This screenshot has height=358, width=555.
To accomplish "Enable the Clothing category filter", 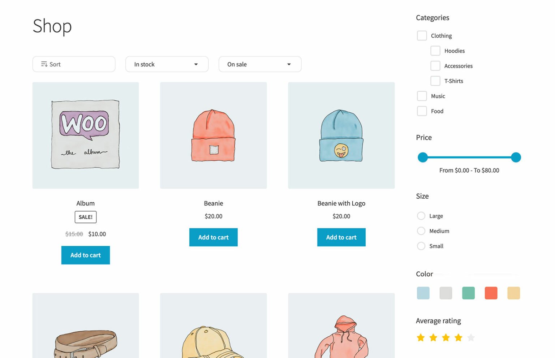I will (x=422, y=35).
